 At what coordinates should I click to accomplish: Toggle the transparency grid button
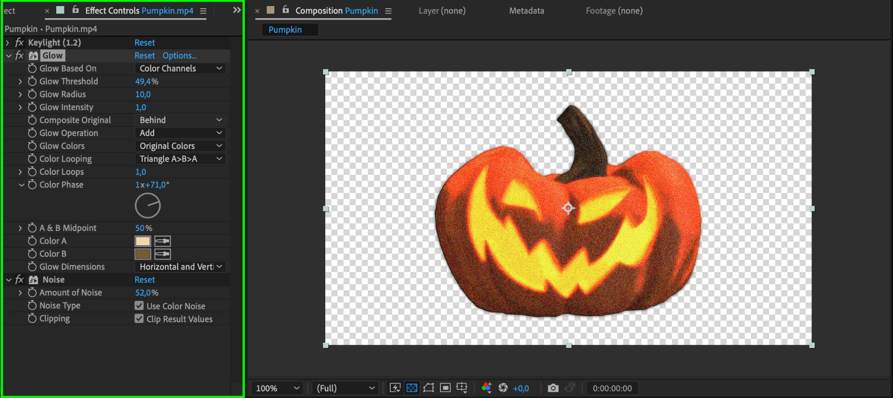coord(412,388)
